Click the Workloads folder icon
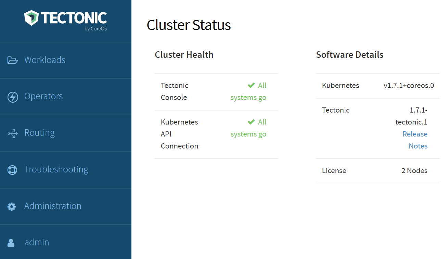Image resolution: width=447 pixels, height=259 pixels. [13, 61]
